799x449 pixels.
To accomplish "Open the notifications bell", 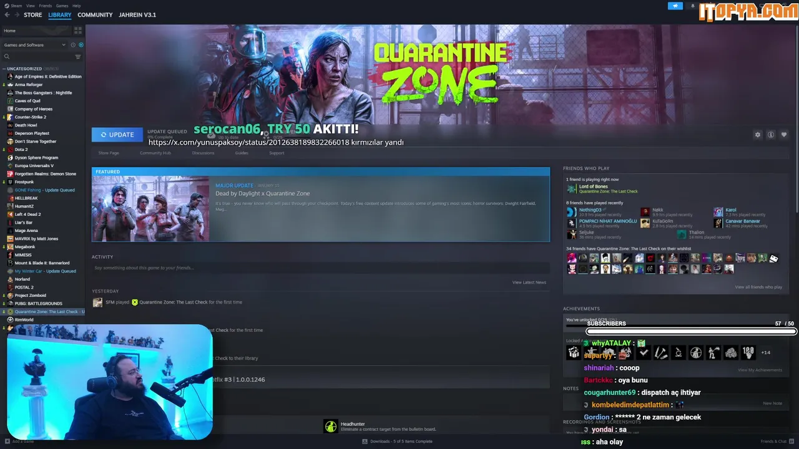I will pyautogui.click(x=692, y=6).
